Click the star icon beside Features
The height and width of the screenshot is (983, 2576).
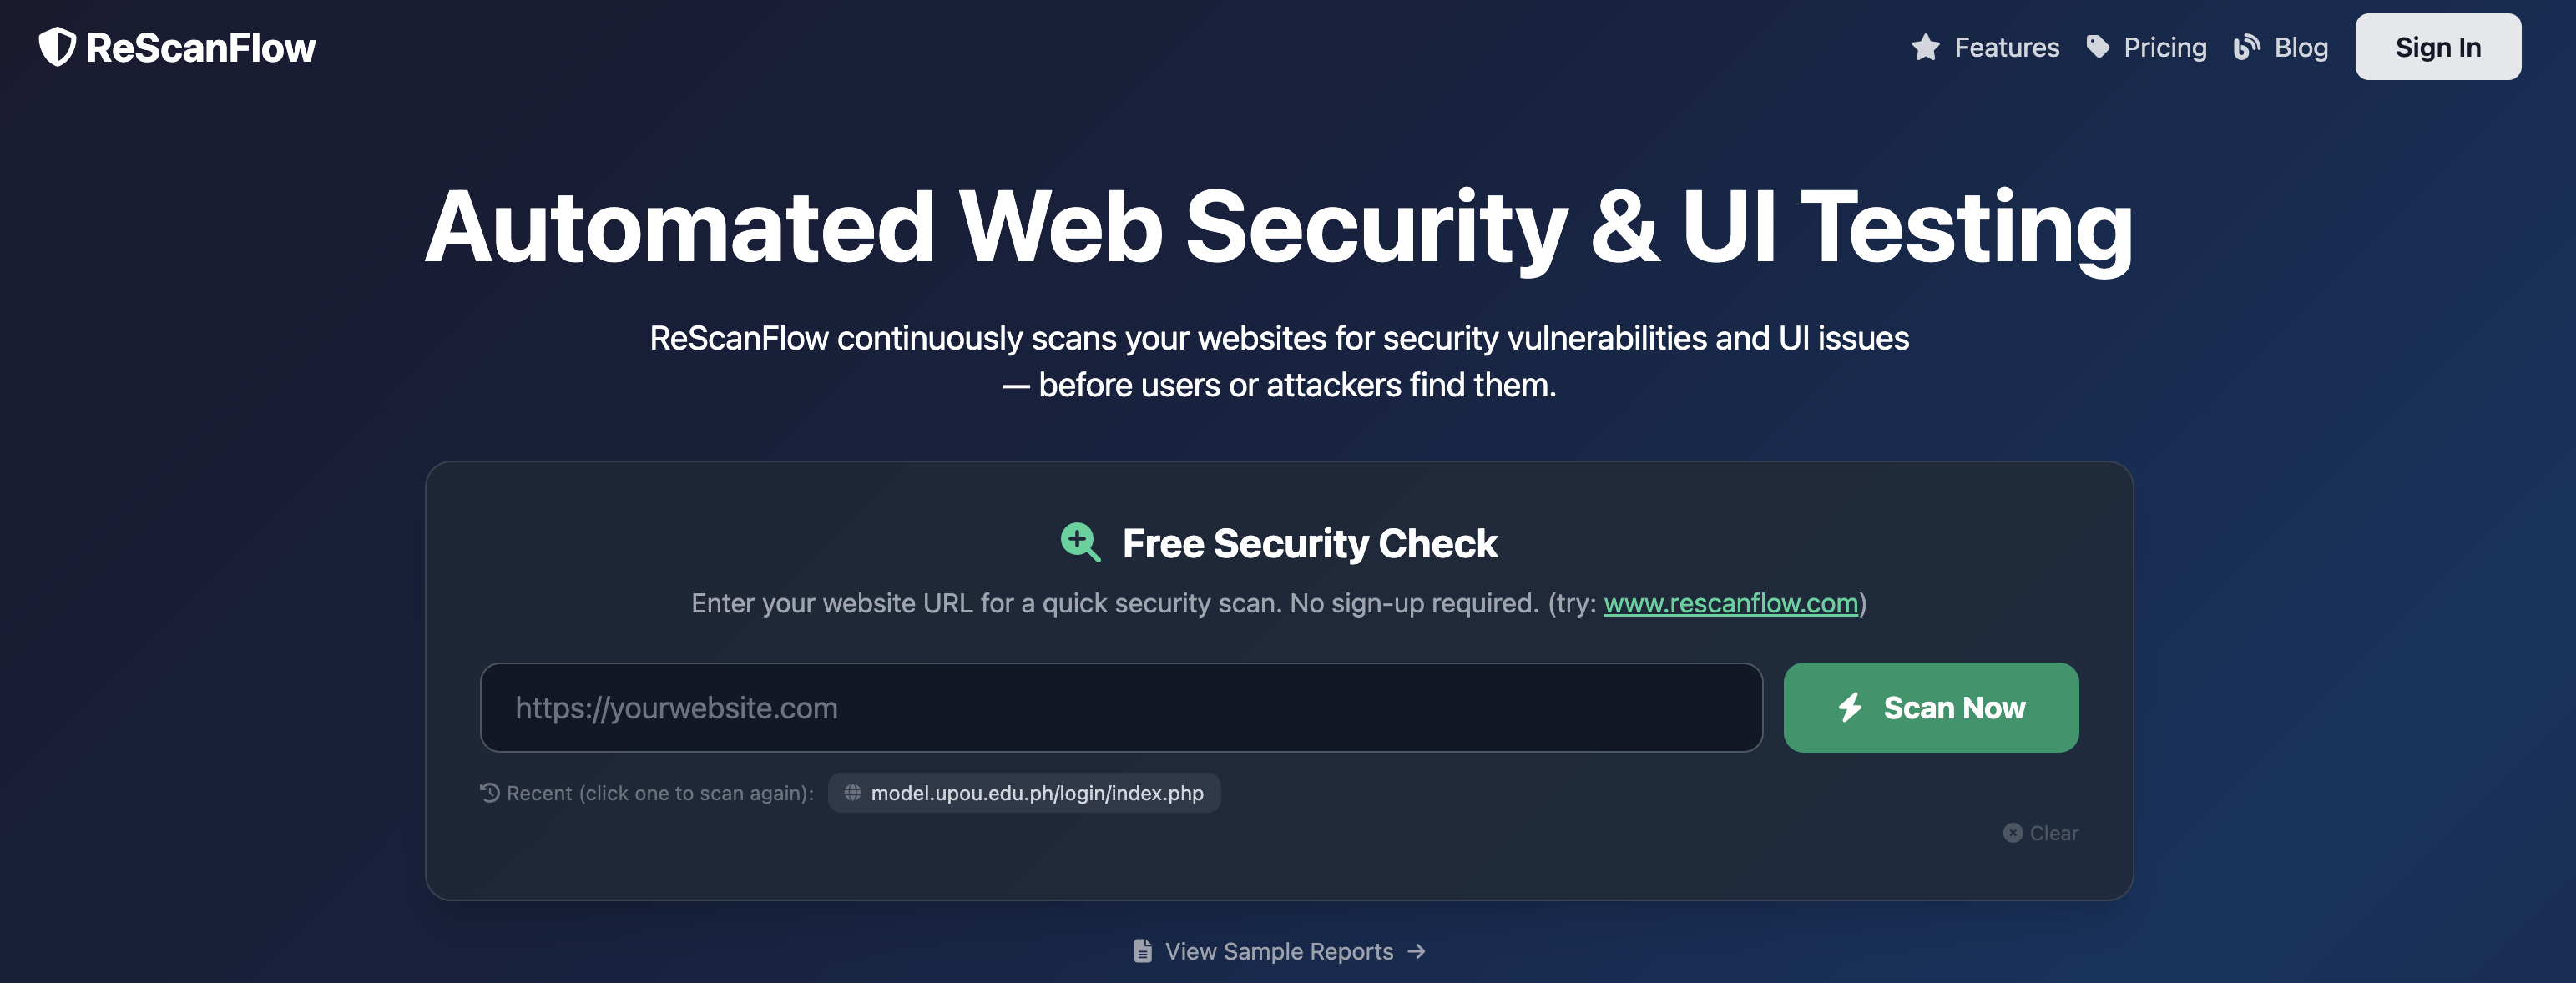point(1925,47)
